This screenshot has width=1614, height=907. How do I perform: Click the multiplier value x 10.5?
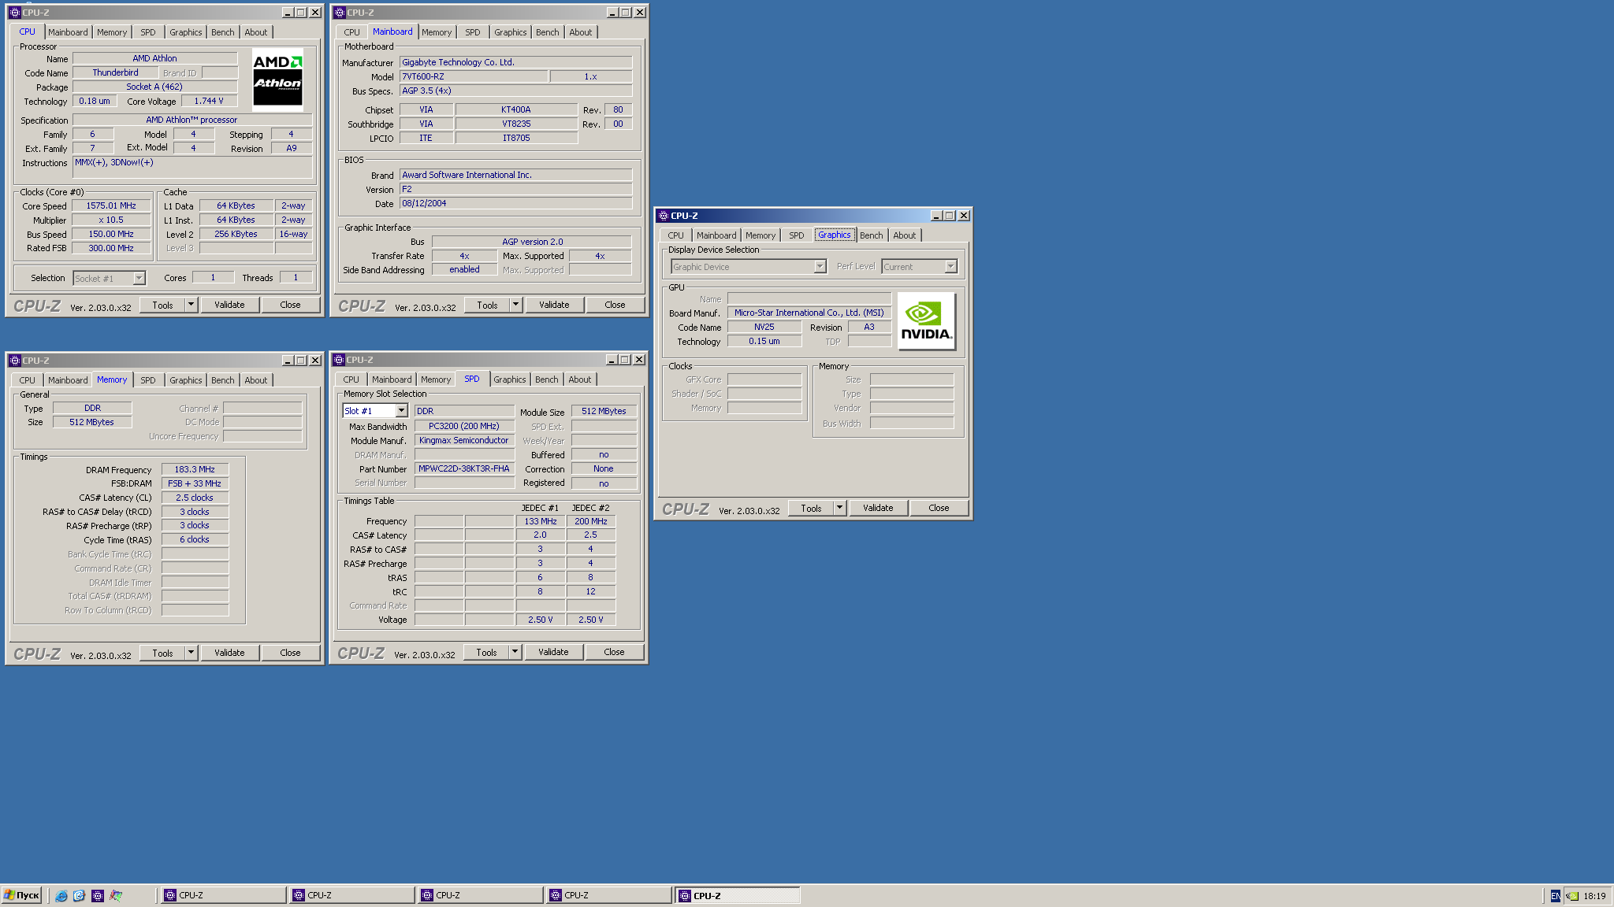111,220
